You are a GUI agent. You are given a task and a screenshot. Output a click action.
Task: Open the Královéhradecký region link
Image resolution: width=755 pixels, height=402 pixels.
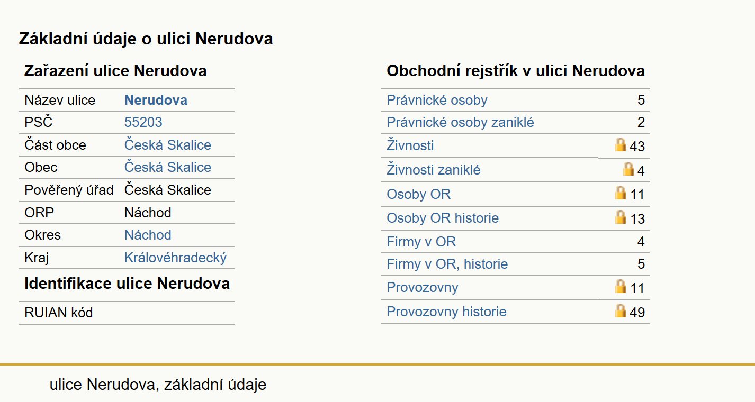pyautogui.click(x=175, y=258)
